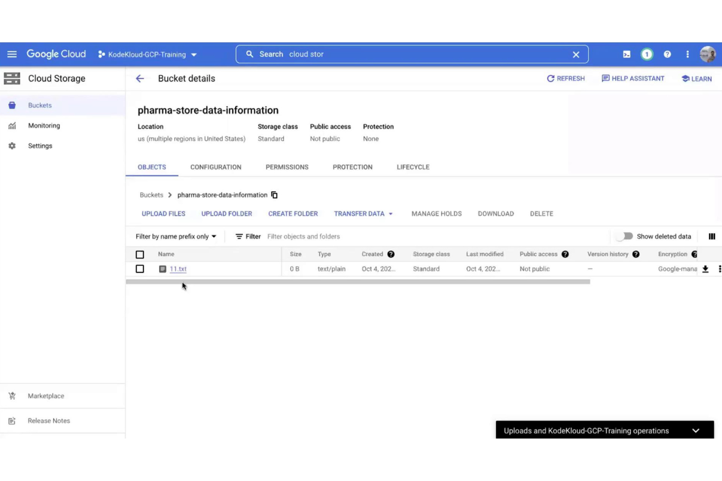Screen dimensions: 722x481
Task: Collapse the Uploads operations panel
Action: (696, 430)
